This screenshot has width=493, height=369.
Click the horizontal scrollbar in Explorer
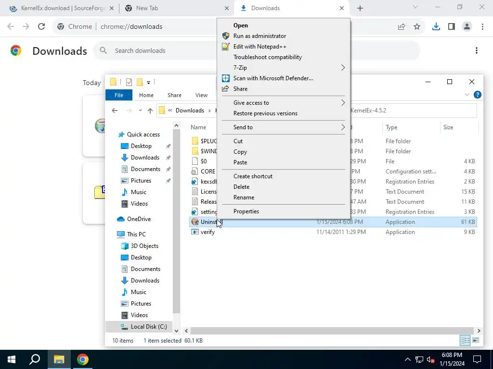pyautogui.click(x=332, y=331)
